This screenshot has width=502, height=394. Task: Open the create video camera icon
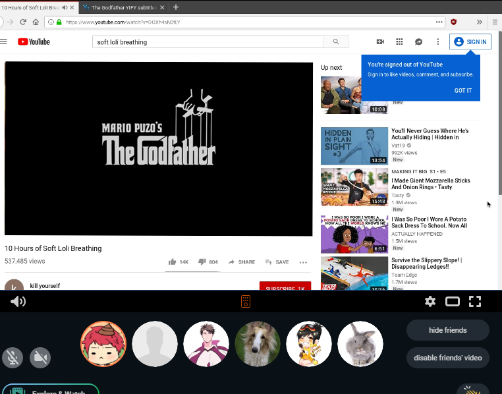coord(380,42)
